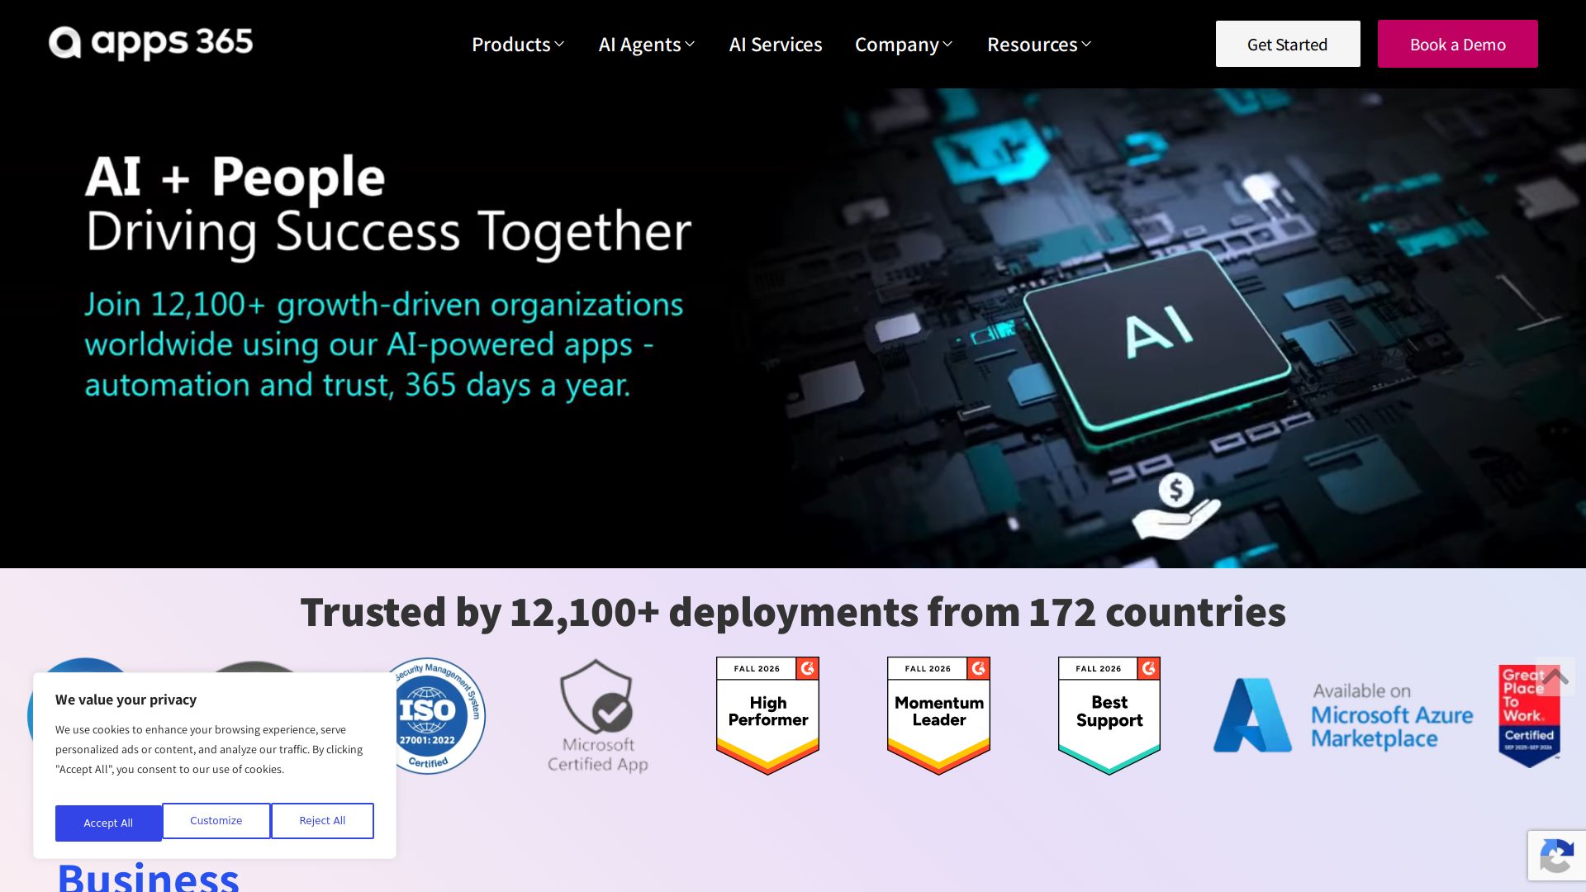Screen dimensions: 1586x892
Task: Click the 'We value your privacy' title
Action: pyautogui.click(x=126, y=700)
